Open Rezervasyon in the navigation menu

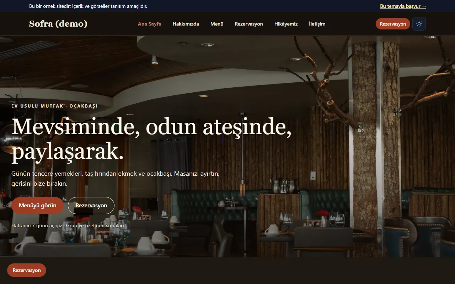[249, 24]
